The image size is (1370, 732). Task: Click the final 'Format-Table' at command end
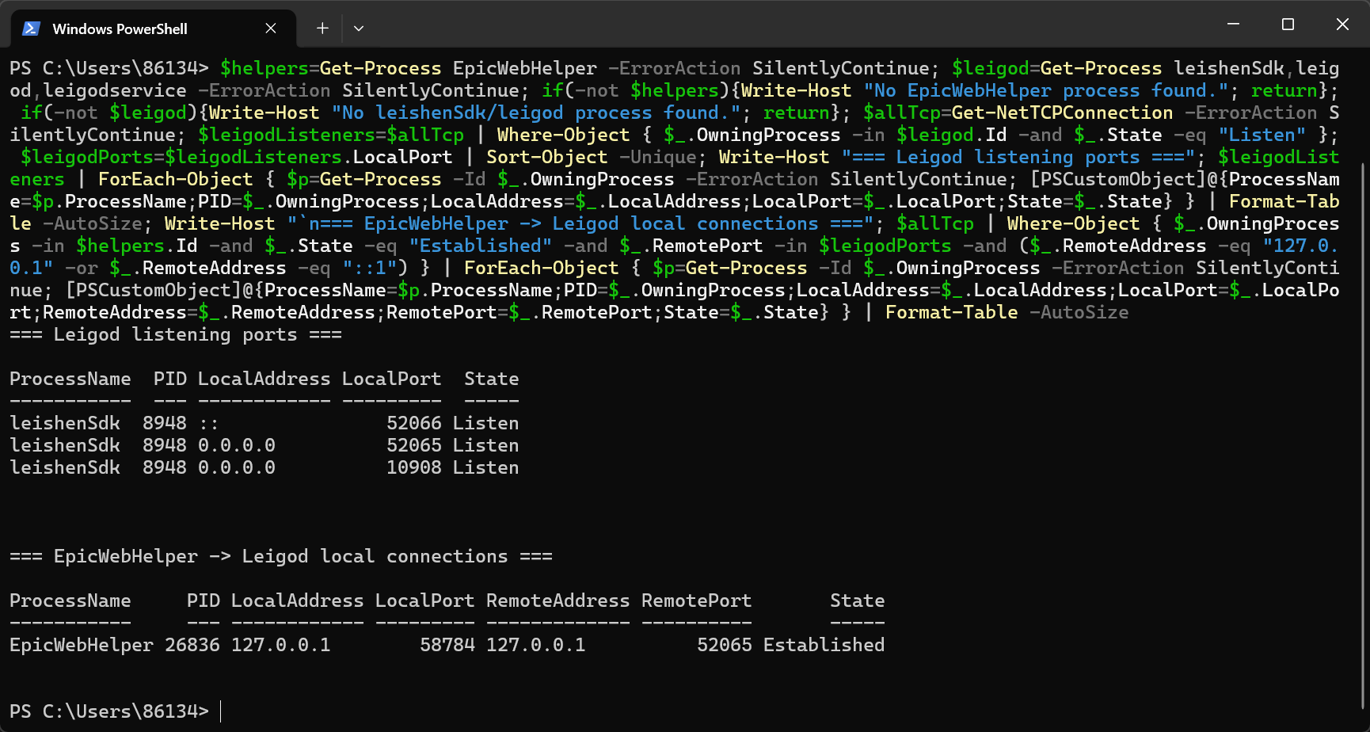point(952,312)
